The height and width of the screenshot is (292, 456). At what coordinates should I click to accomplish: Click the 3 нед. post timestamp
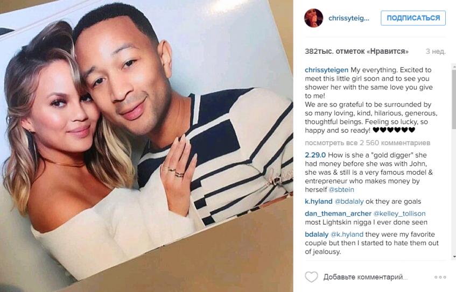[436, 52]
